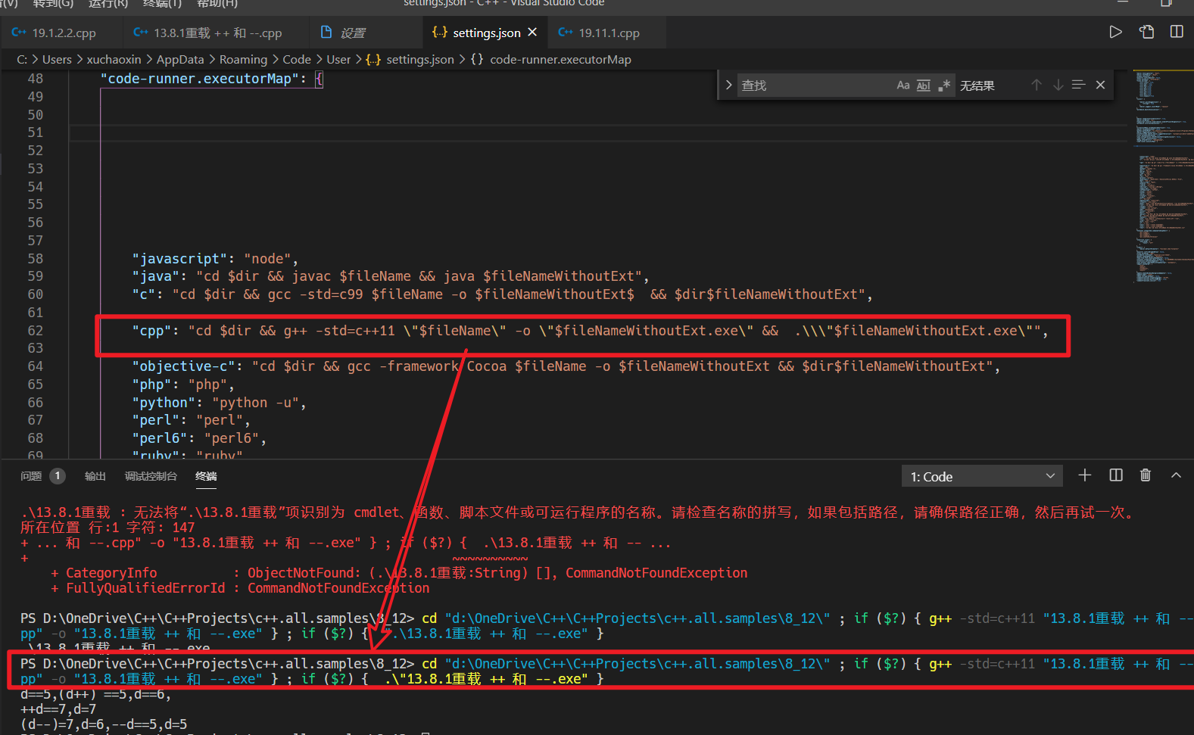Click the "perl6" key on line 68
The image size is (1194, 735).
pyautogui.click(x=160, y=438)
